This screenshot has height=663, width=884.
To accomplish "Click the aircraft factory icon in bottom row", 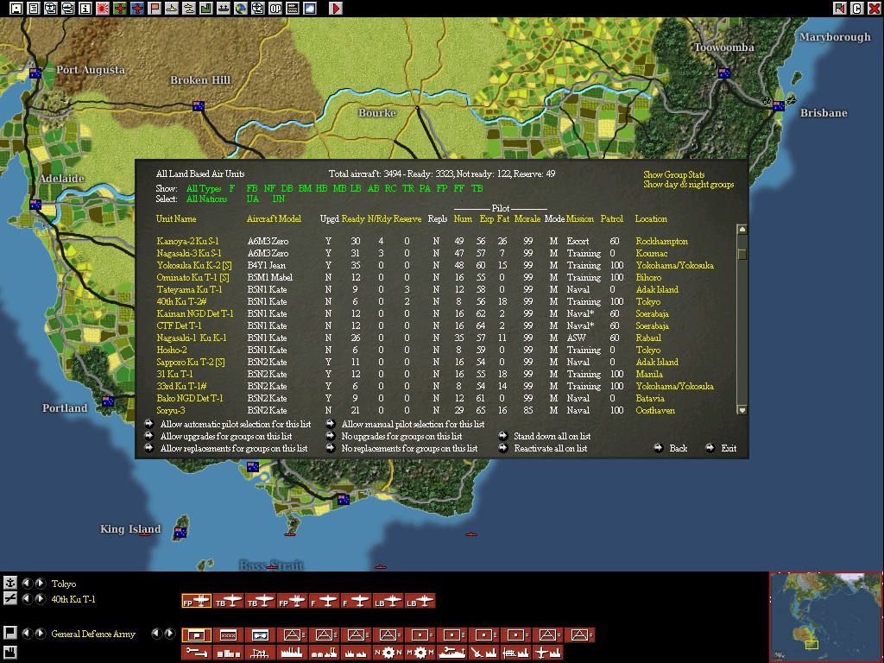I will [x=548, y=653].
